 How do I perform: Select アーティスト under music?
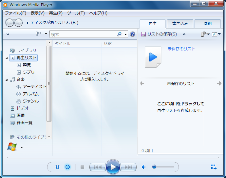(31, 87)
